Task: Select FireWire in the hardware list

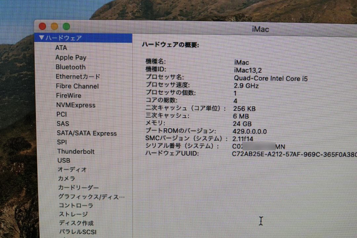Action: [x=68, y=95]
